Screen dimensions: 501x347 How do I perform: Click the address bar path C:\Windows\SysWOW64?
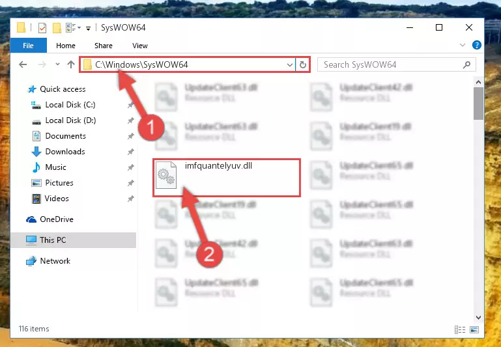pos(141,65)
